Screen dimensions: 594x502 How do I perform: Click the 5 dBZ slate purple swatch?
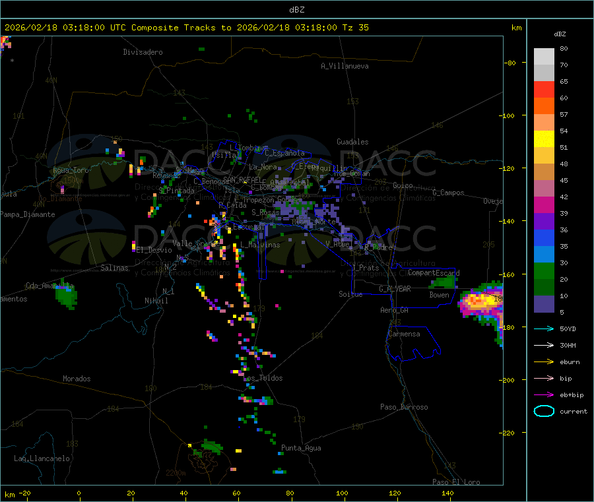click(x=544, y=304)
